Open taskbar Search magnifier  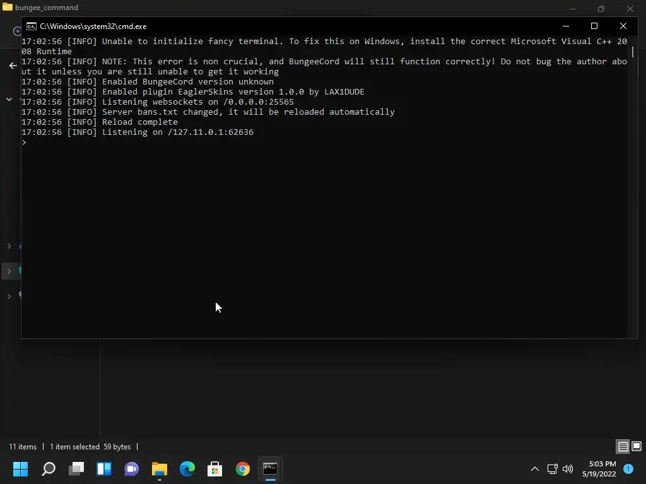click(49, 468)
